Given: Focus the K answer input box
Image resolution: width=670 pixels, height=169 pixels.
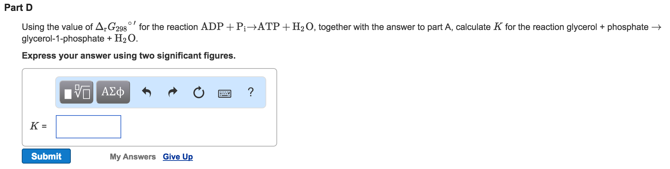Looking at the screenshot, I should tap(89, 127).
